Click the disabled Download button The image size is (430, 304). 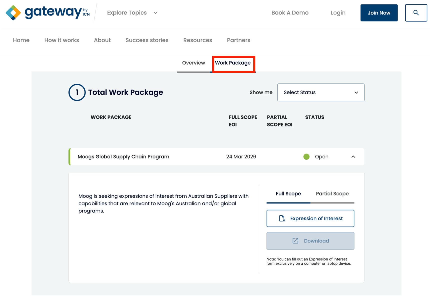[x=310, y=241]
